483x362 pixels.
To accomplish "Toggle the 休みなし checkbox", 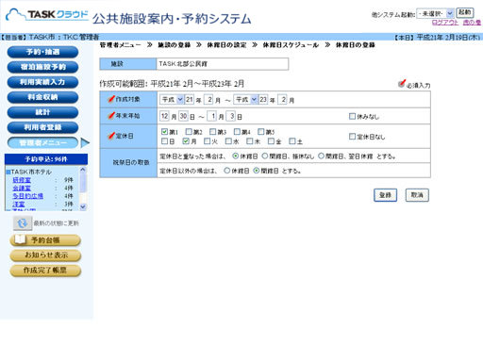I will (x=352, y=116).
